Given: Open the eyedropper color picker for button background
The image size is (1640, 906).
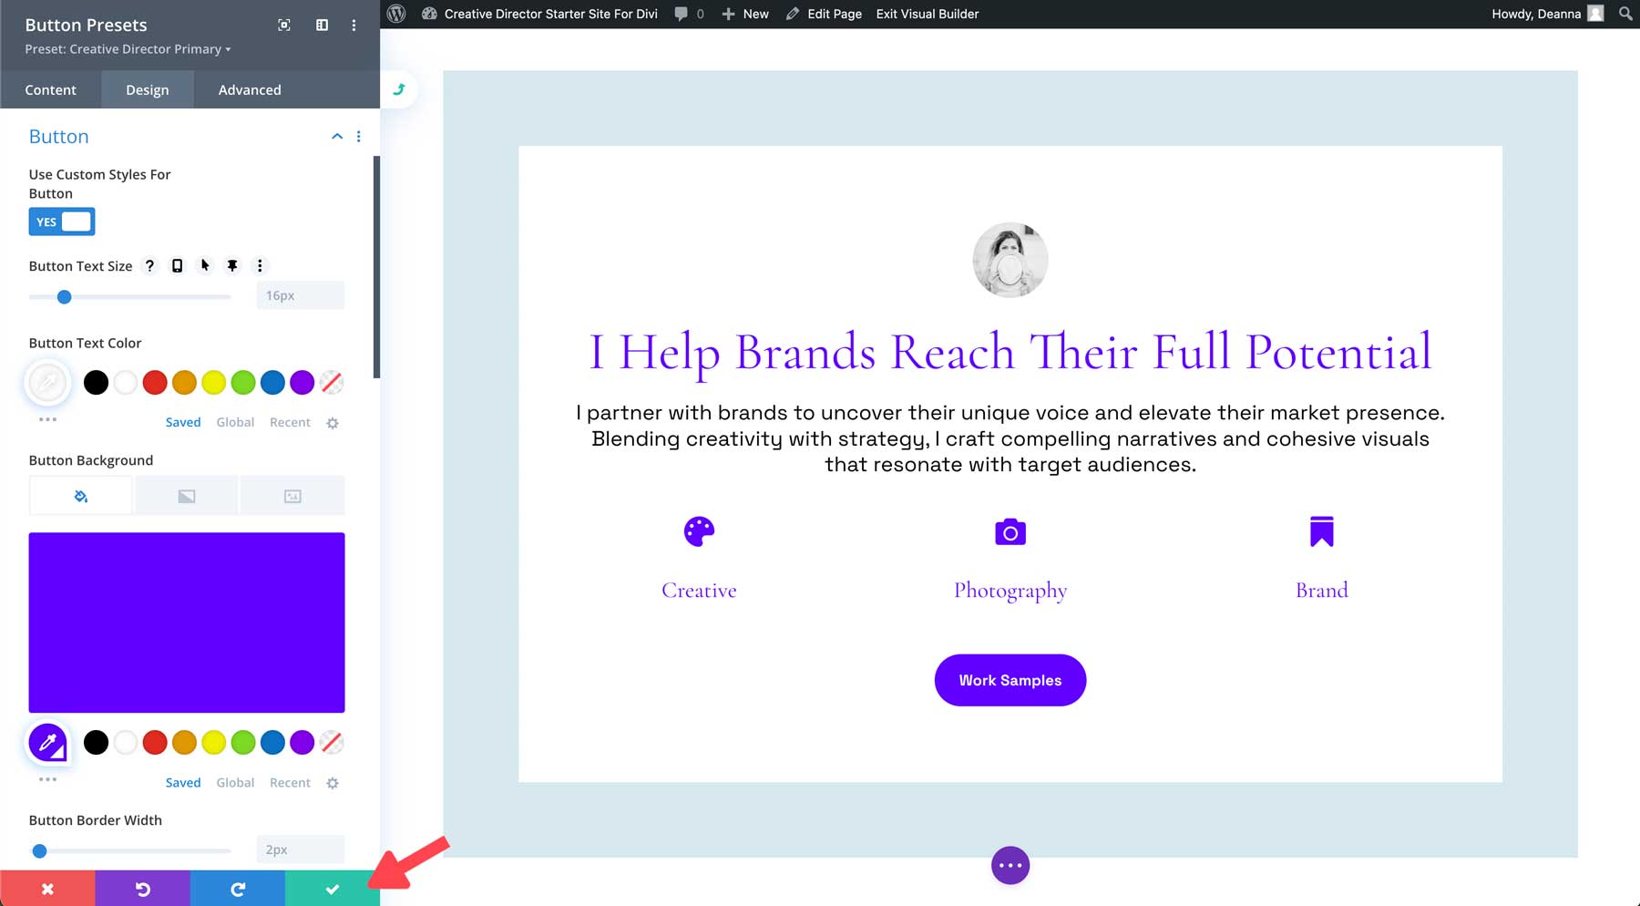Looking at the screenshot, I should 47,742.
